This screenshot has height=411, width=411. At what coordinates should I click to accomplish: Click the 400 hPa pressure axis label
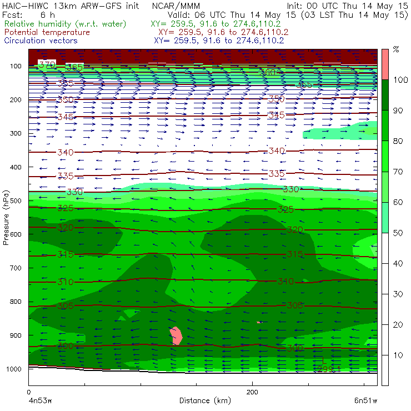(16, 167)
